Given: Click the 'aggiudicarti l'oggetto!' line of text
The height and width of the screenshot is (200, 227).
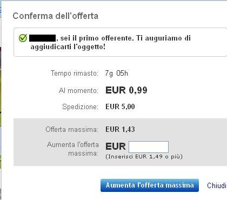Looking at the screenshot, I should pos(68,47).
